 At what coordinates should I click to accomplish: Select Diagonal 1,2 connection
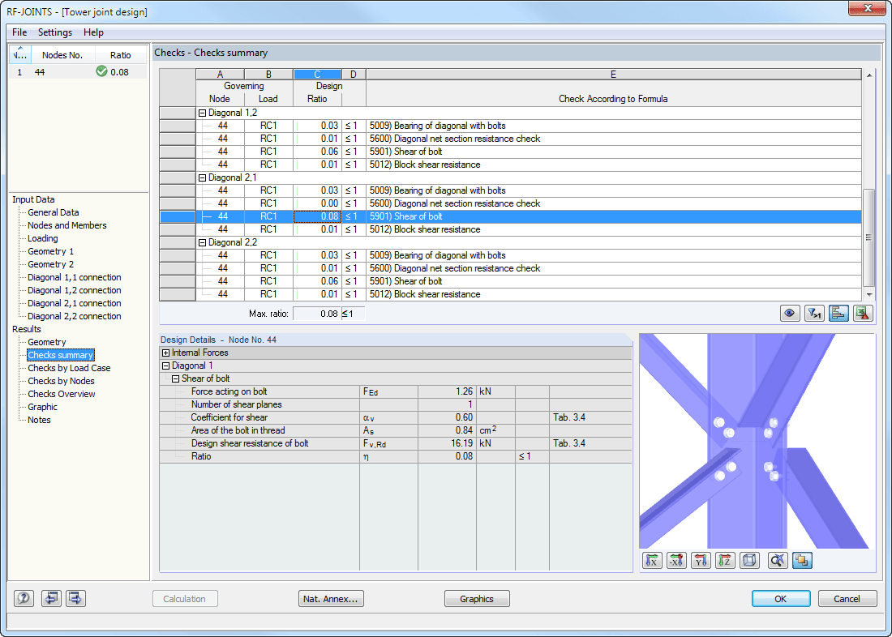click(x=75, y=291)
